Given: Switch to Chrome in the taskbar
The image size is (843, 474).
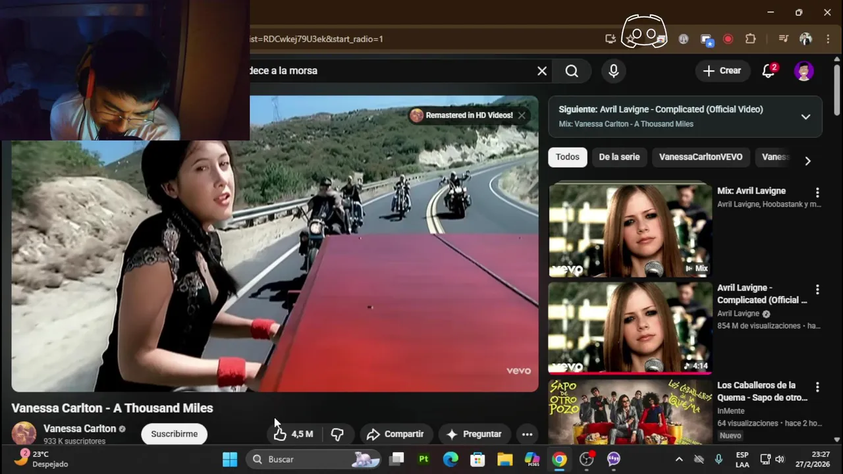Looking at the screenshot, I should [x=559, y=459].
